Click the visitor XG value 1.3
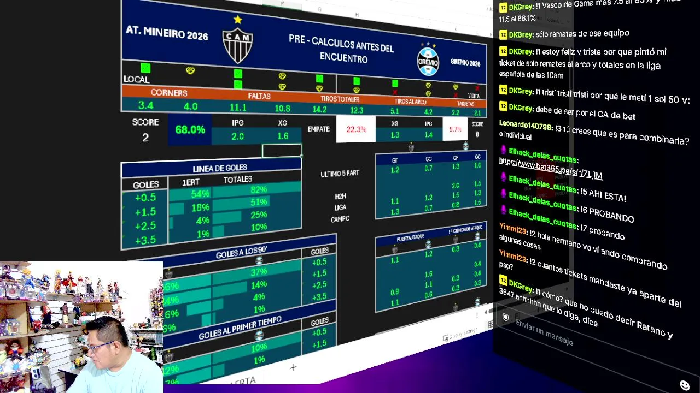The height and width of the screenshot is (393, 700). click(395, 135)
